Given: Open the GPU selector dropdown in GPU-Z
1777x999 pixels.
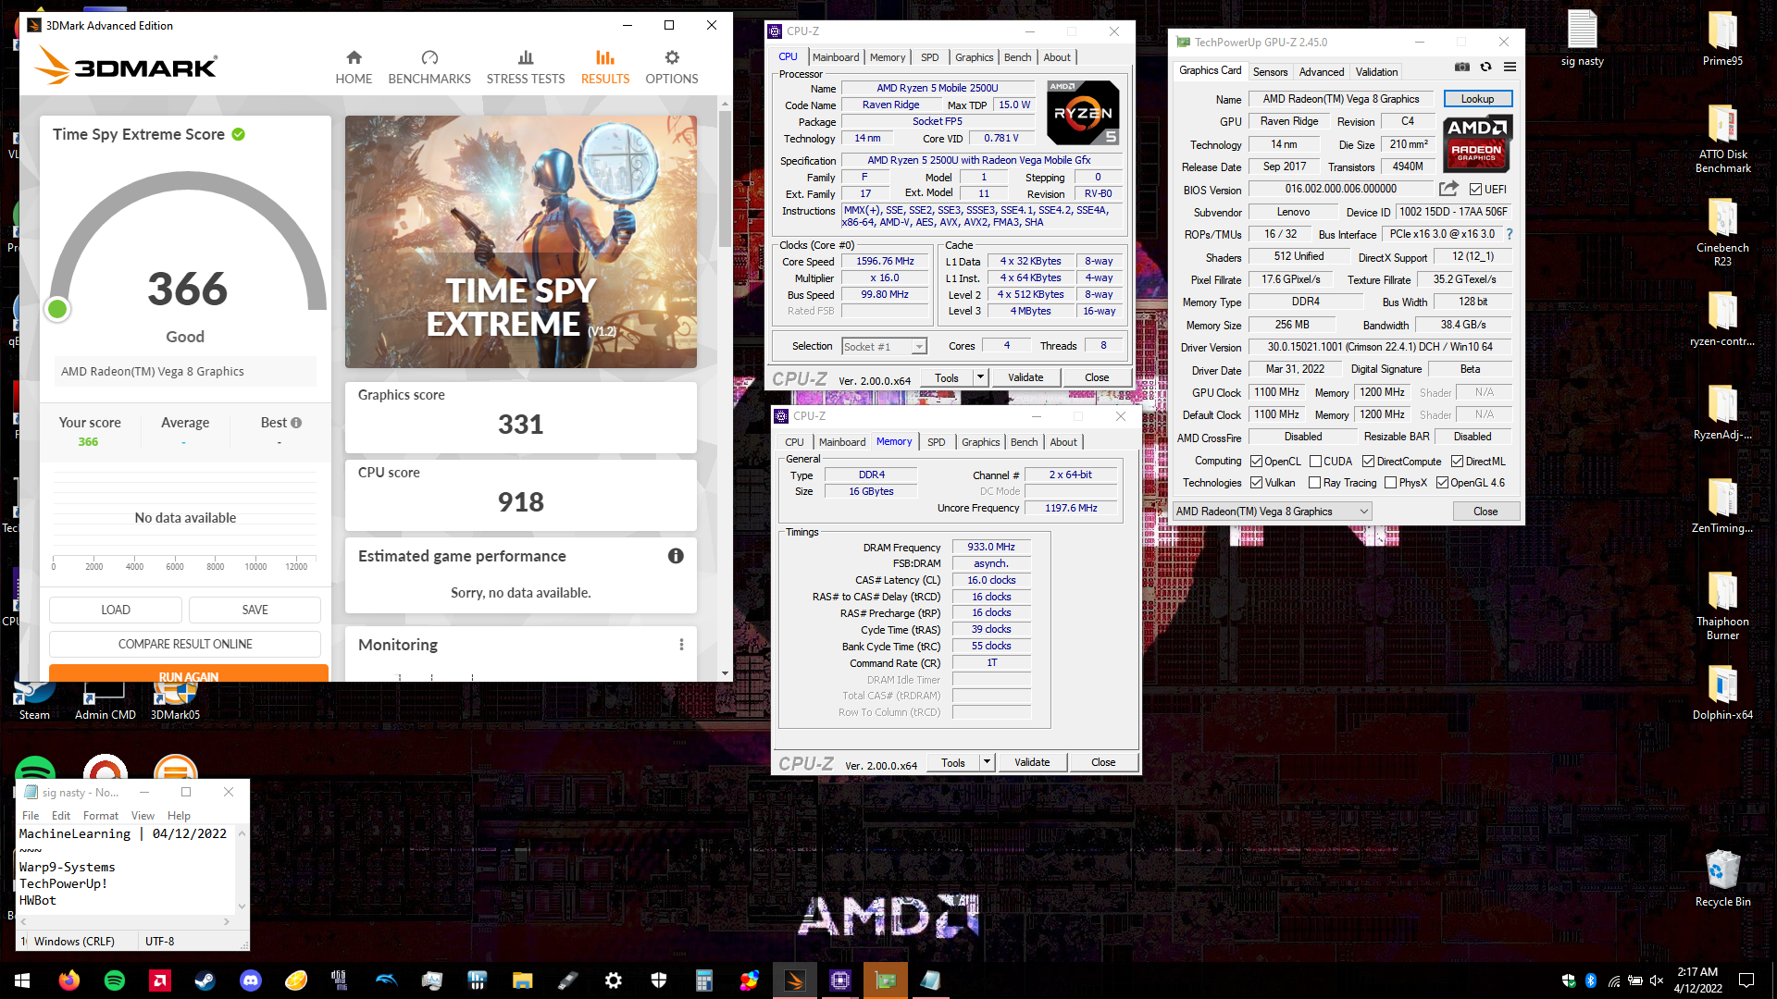Looking at the screenshot, I should [1272, 512].
